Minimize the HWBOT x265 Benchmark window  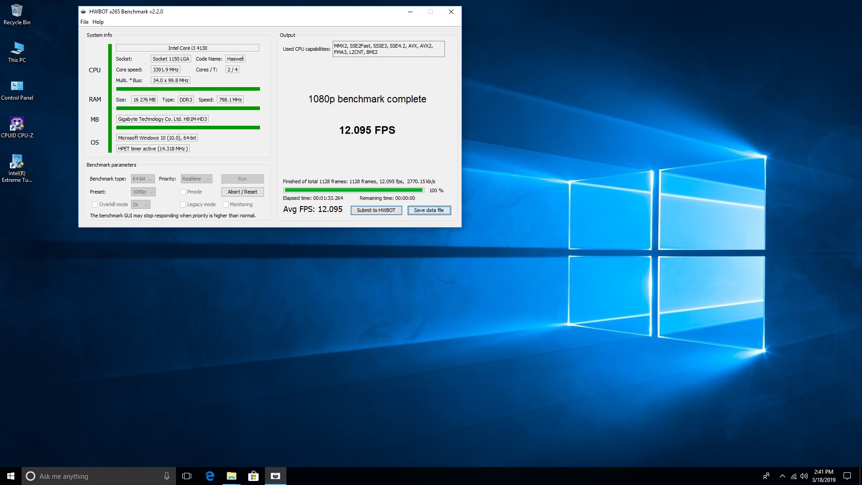tap(410, 12)
